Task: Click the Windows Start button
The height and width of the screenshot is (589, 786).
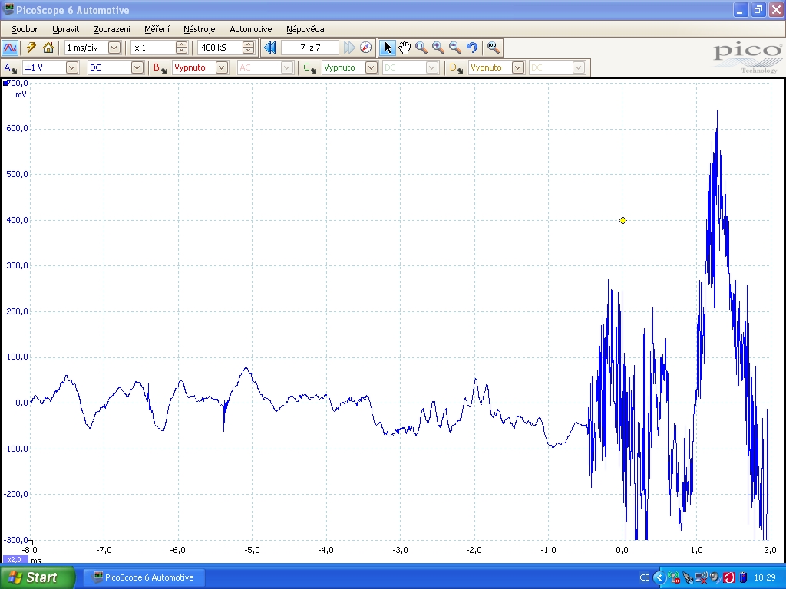Action: 37,577
